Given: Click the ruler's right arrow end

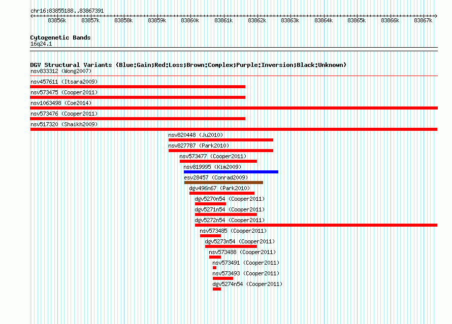Looking at the screenshot, I should [x=436, y=16].
